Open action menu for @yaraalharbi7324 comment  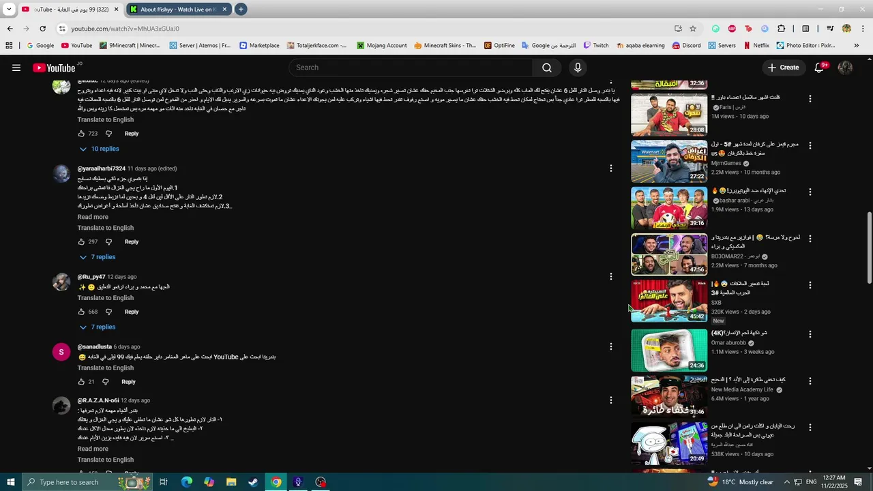coord(611,168)
